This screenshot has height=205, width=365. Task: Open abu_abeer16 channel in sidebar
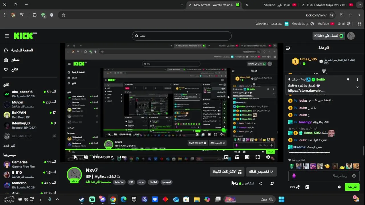30,94
